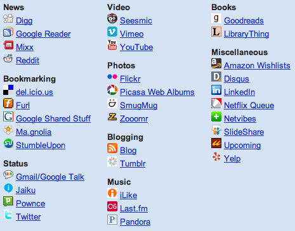Click the Vimeo 'v' icon
This screenshot has width=295, height=231.
click(112, 32)
